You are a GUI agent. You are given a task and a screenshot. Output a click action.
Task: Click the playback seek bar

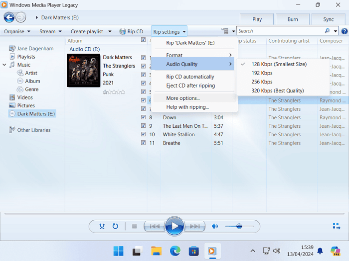(174, 214)
